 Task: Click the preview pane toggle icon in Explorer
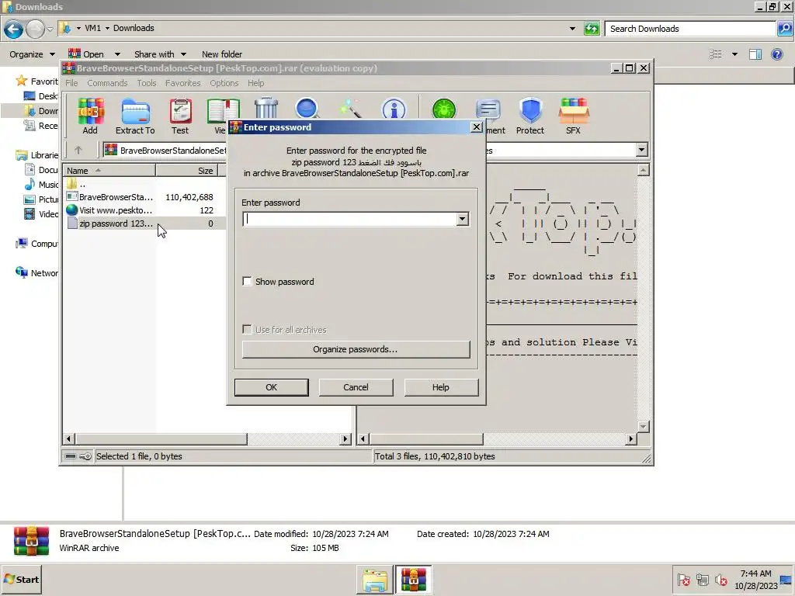tap(755, 54)
